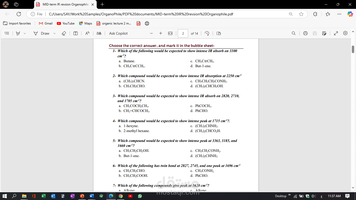Toggle Fit to width view

pos(170,33)
